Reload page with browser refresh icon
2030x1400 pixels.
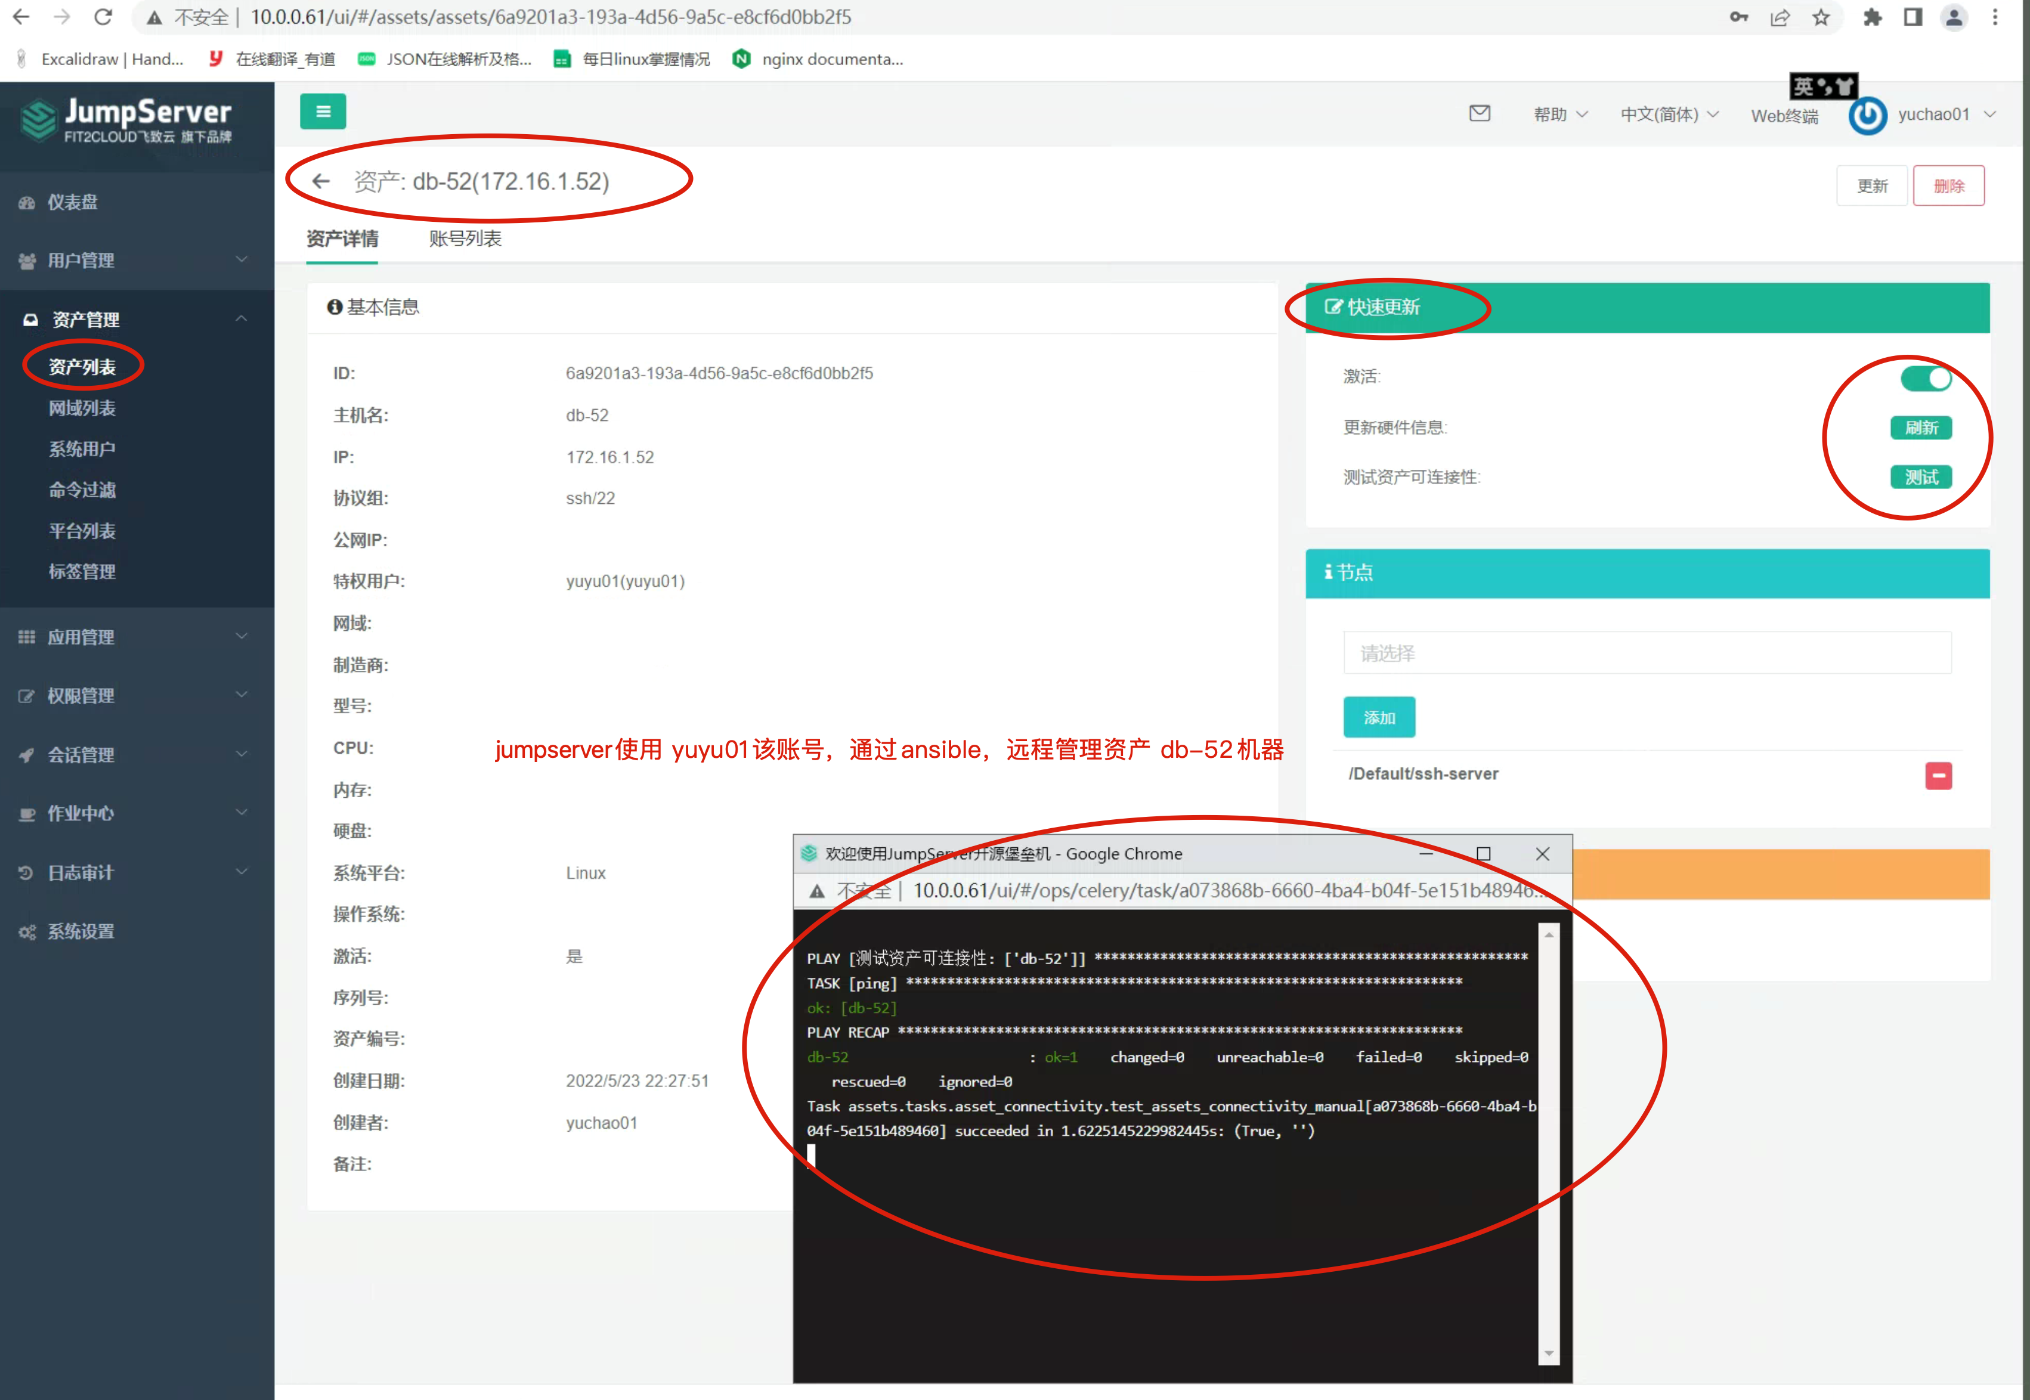point(104,17)
